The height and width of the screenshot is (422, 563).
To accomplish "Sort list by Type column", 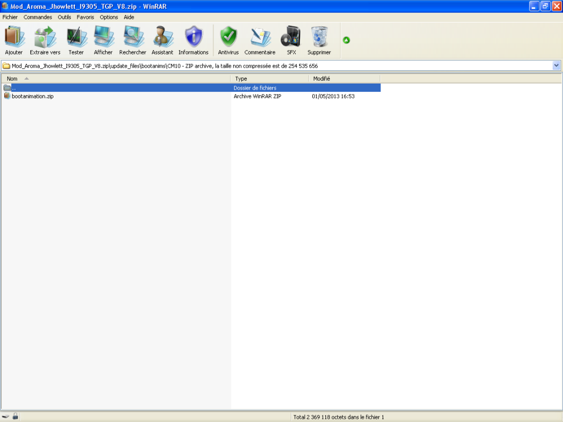I will pyautogui.click(x=269, y=79).
